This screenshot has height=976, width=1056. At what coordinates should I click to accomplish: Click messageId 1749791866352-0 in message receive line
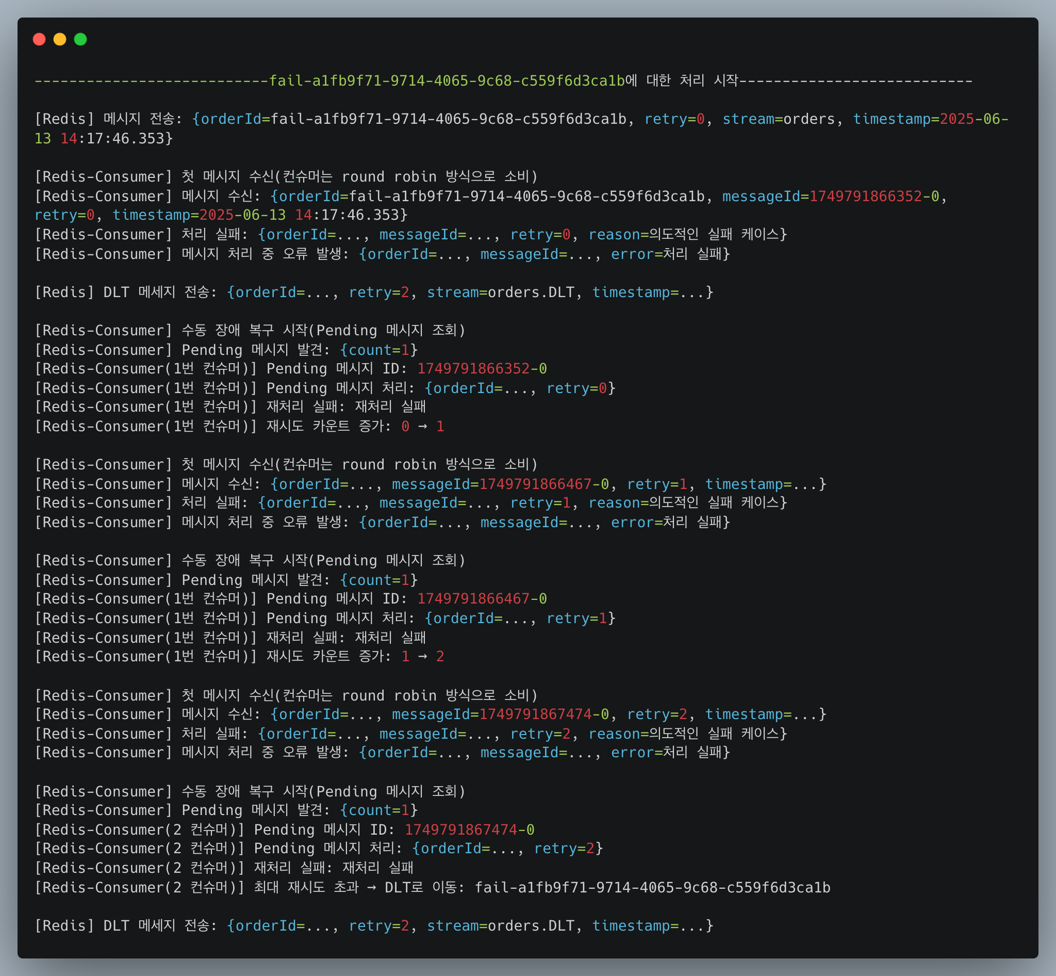click(874, 197)
